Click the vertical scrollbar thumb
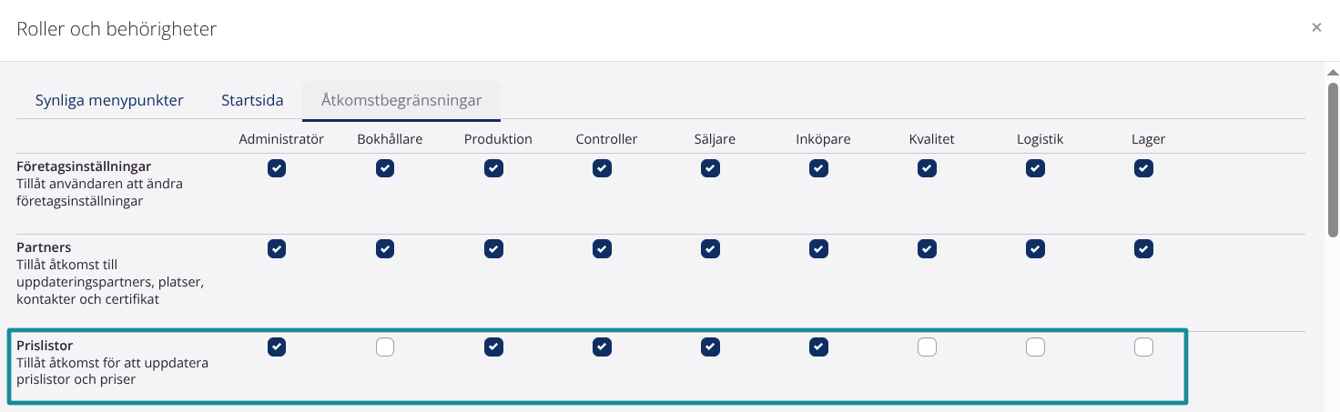The height and width of the screenshot is (412, 1340). pyautogui.click(x=1333, y=159)
